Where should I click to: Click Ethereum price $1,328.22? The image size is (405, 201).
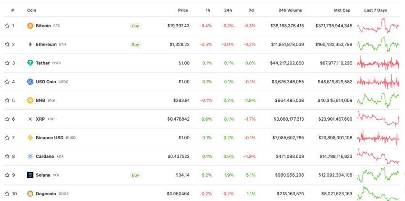click(180, 44)
